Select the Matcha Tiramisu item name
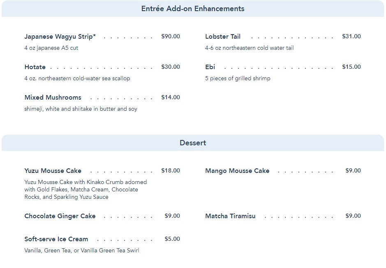The image size is (386, 268). point(230,216)
